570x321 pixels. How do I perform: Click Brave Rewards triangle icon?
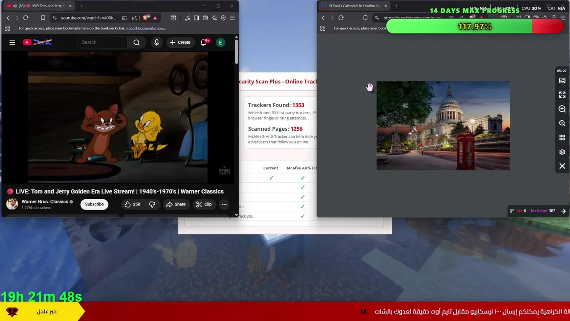pyautogui.click(x=155, y=18)
